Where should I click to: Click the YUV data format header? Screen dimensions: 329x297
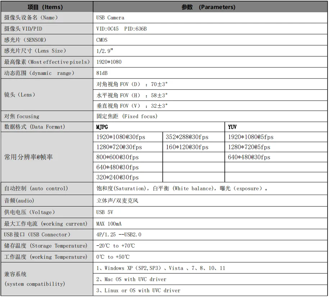tap(232, 127)
